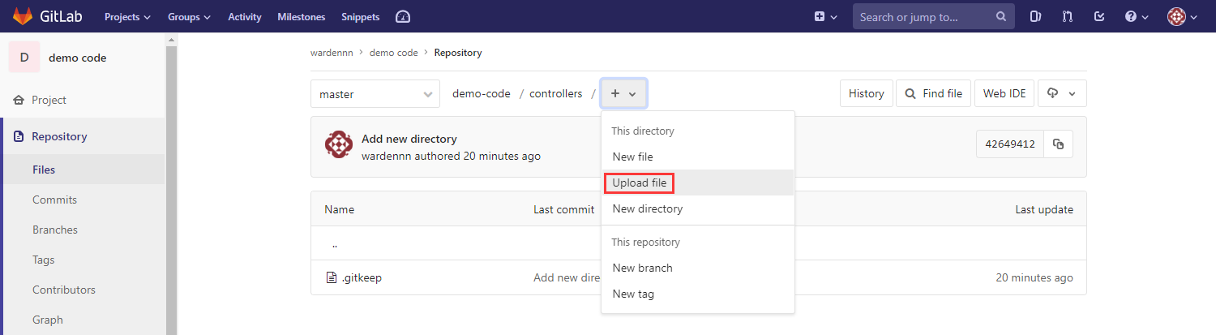Screen dimensions: 1216x335
Task: Click the demo code project avatar D
Action: tap(24, 58)
